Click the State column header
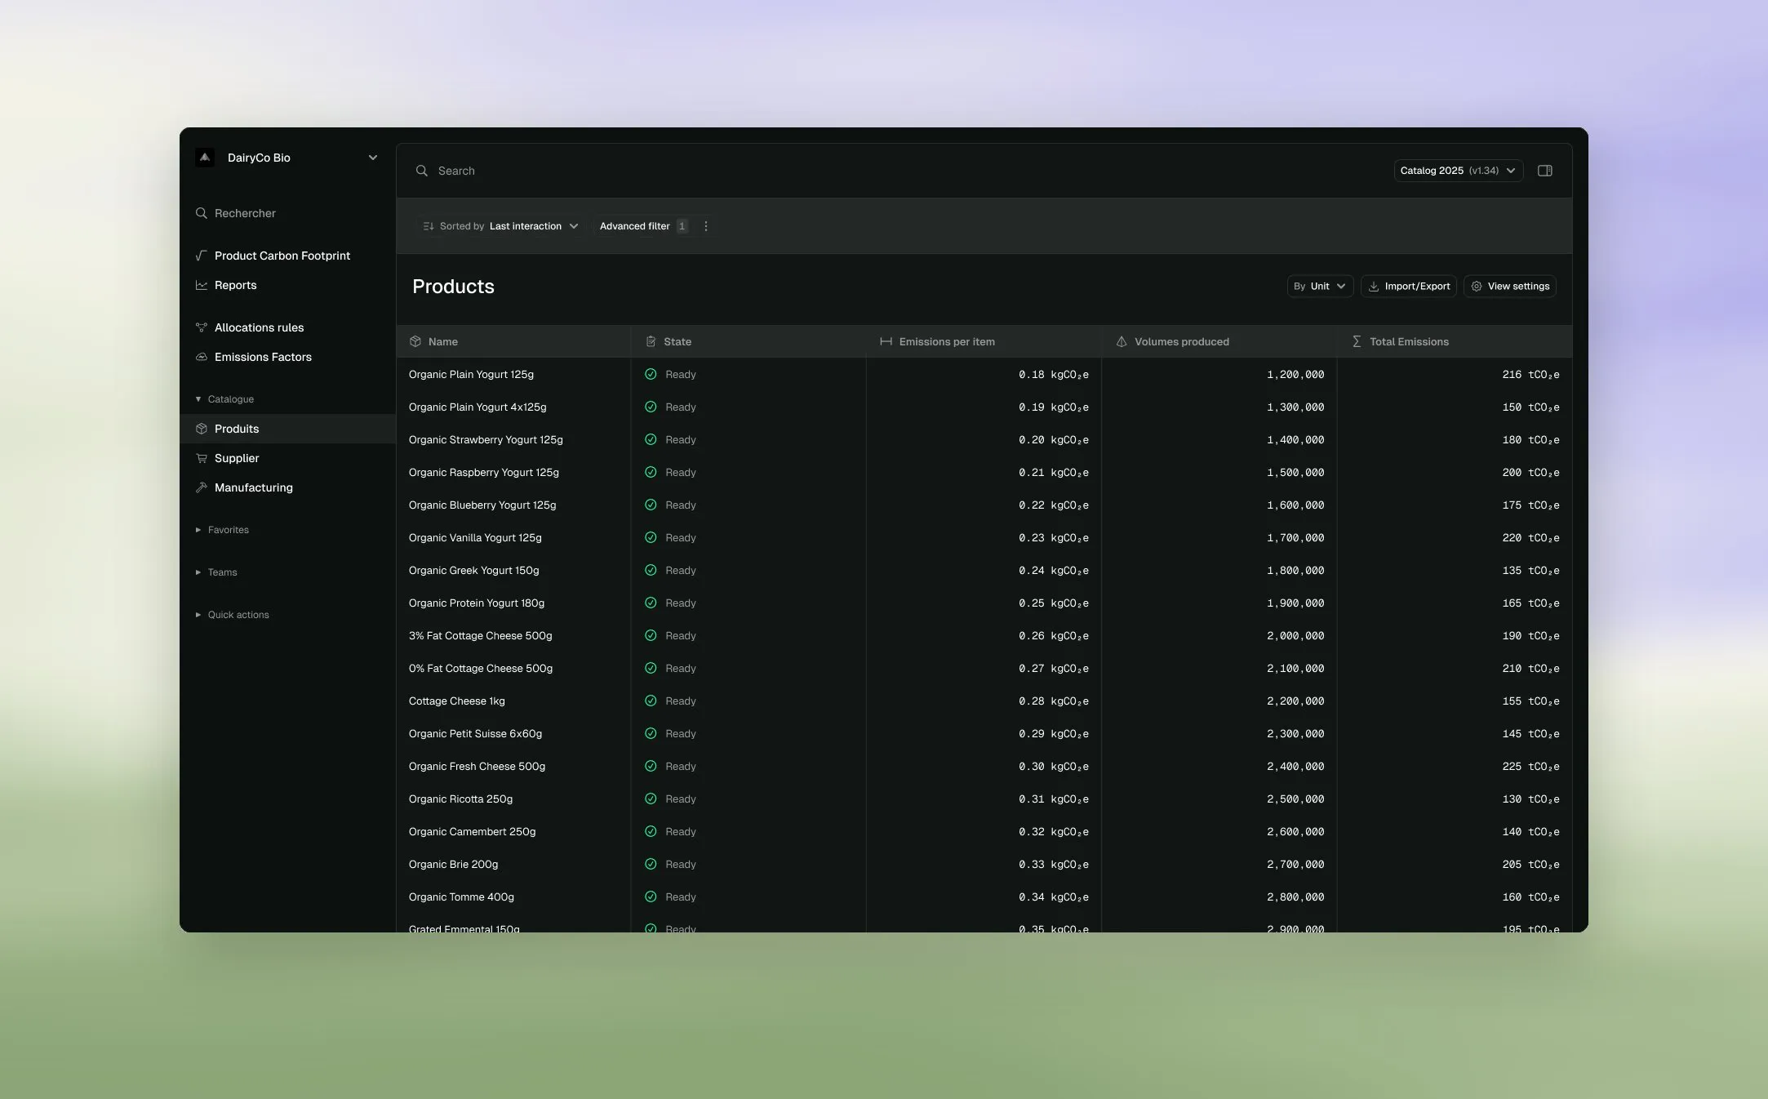This screenshot has height=1099, width=1768. coord(749,341)
